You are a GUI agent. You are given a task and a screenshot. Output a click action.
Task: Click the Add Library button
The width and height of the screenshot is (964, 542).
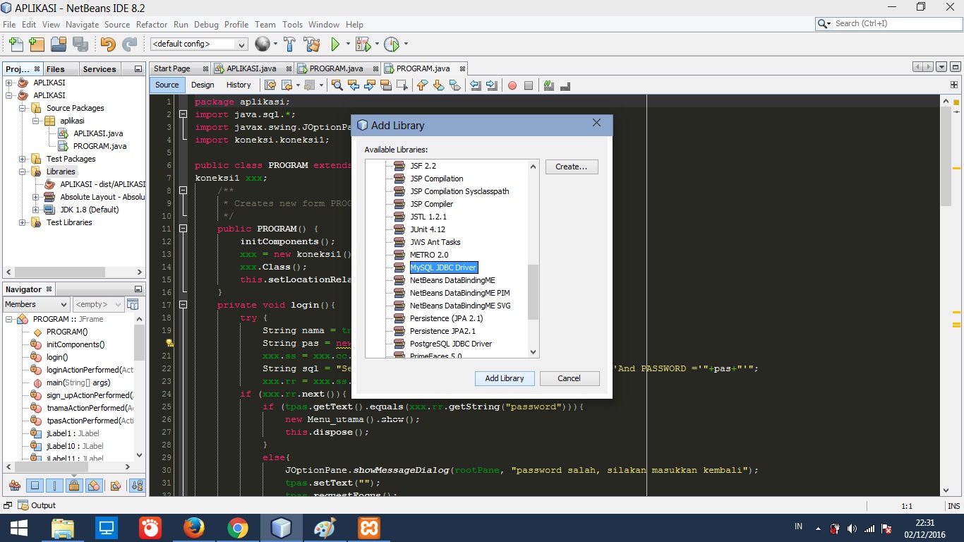(504, 378)
